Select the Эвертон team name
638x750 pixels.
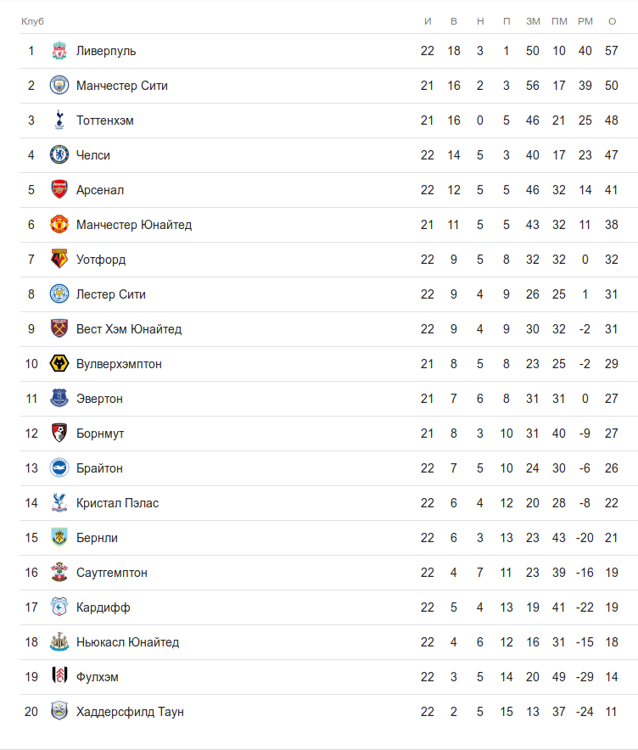point(99,399)
